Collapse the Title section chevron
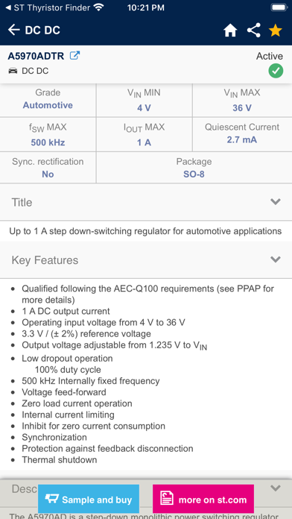This screenshot has height=519, width=292. tap(275, 201)
